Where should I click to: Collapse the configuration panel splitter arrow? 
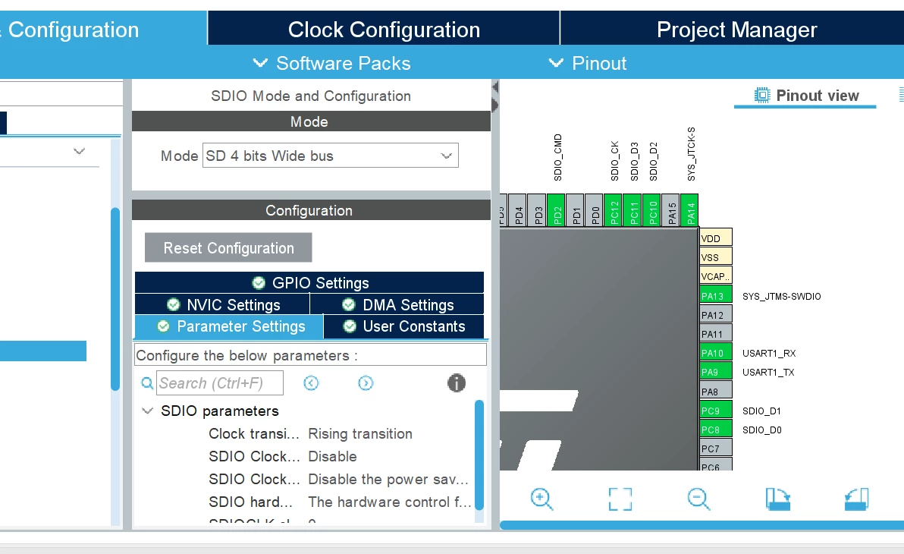pos(494,87)
